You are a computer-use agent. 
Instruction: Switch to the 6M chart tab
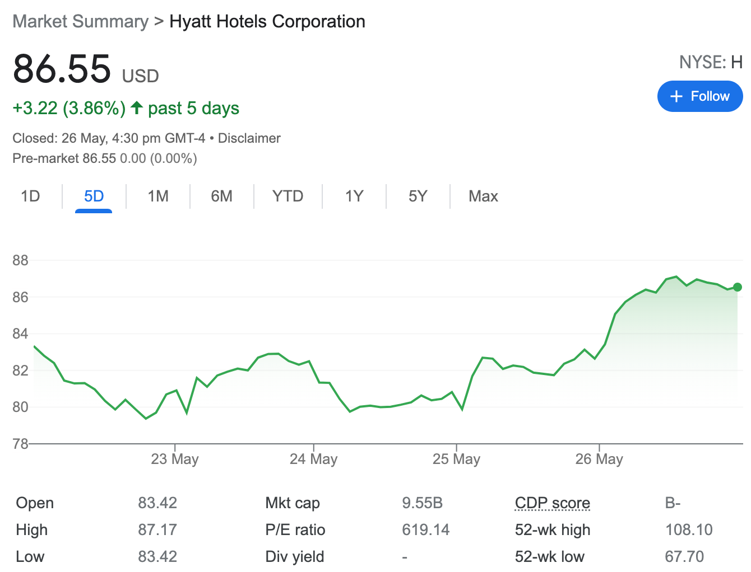[x=221, y=196]
